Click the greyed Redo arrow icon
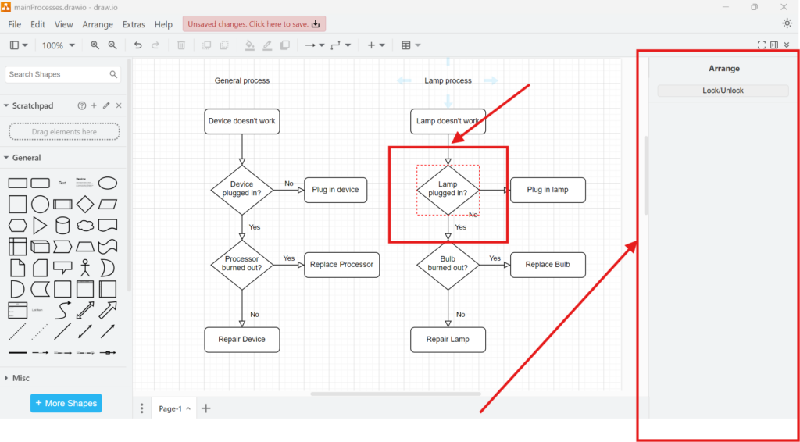The height and width of the screenshot is (442, 800). 155,45
